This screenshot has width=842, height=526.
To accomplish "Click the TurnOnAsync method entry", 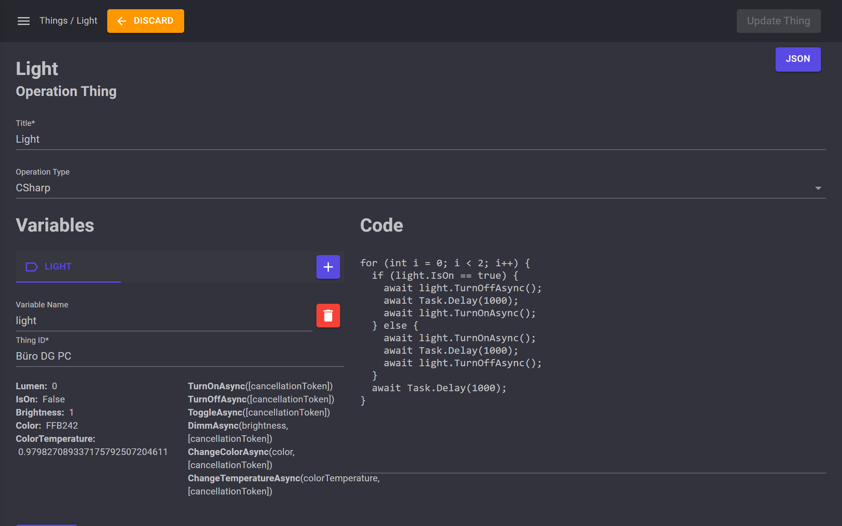I will [260, 386].
